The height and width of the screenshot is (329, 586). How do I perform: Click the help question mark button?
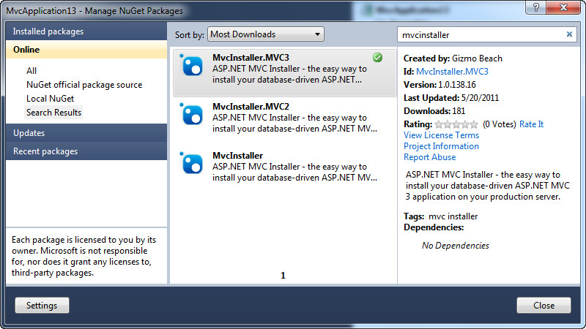click(x=536, y=7)
